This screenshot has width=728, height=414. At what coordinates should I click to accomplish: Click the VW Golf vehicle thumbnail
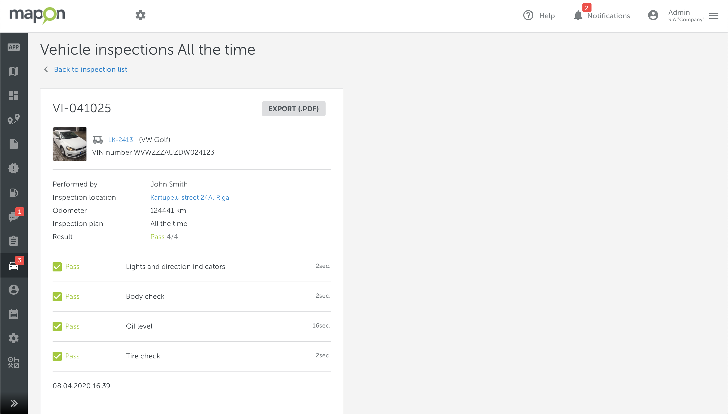(70, 144)
